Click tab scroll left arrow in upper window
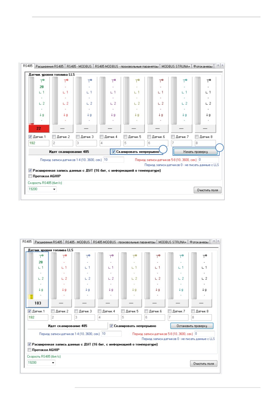The width and height of the screenshot is (279, 397). (219, 65)
